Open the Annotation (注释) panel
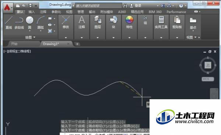The height and width of the screenshot is (135, 221). pos(82,22)
